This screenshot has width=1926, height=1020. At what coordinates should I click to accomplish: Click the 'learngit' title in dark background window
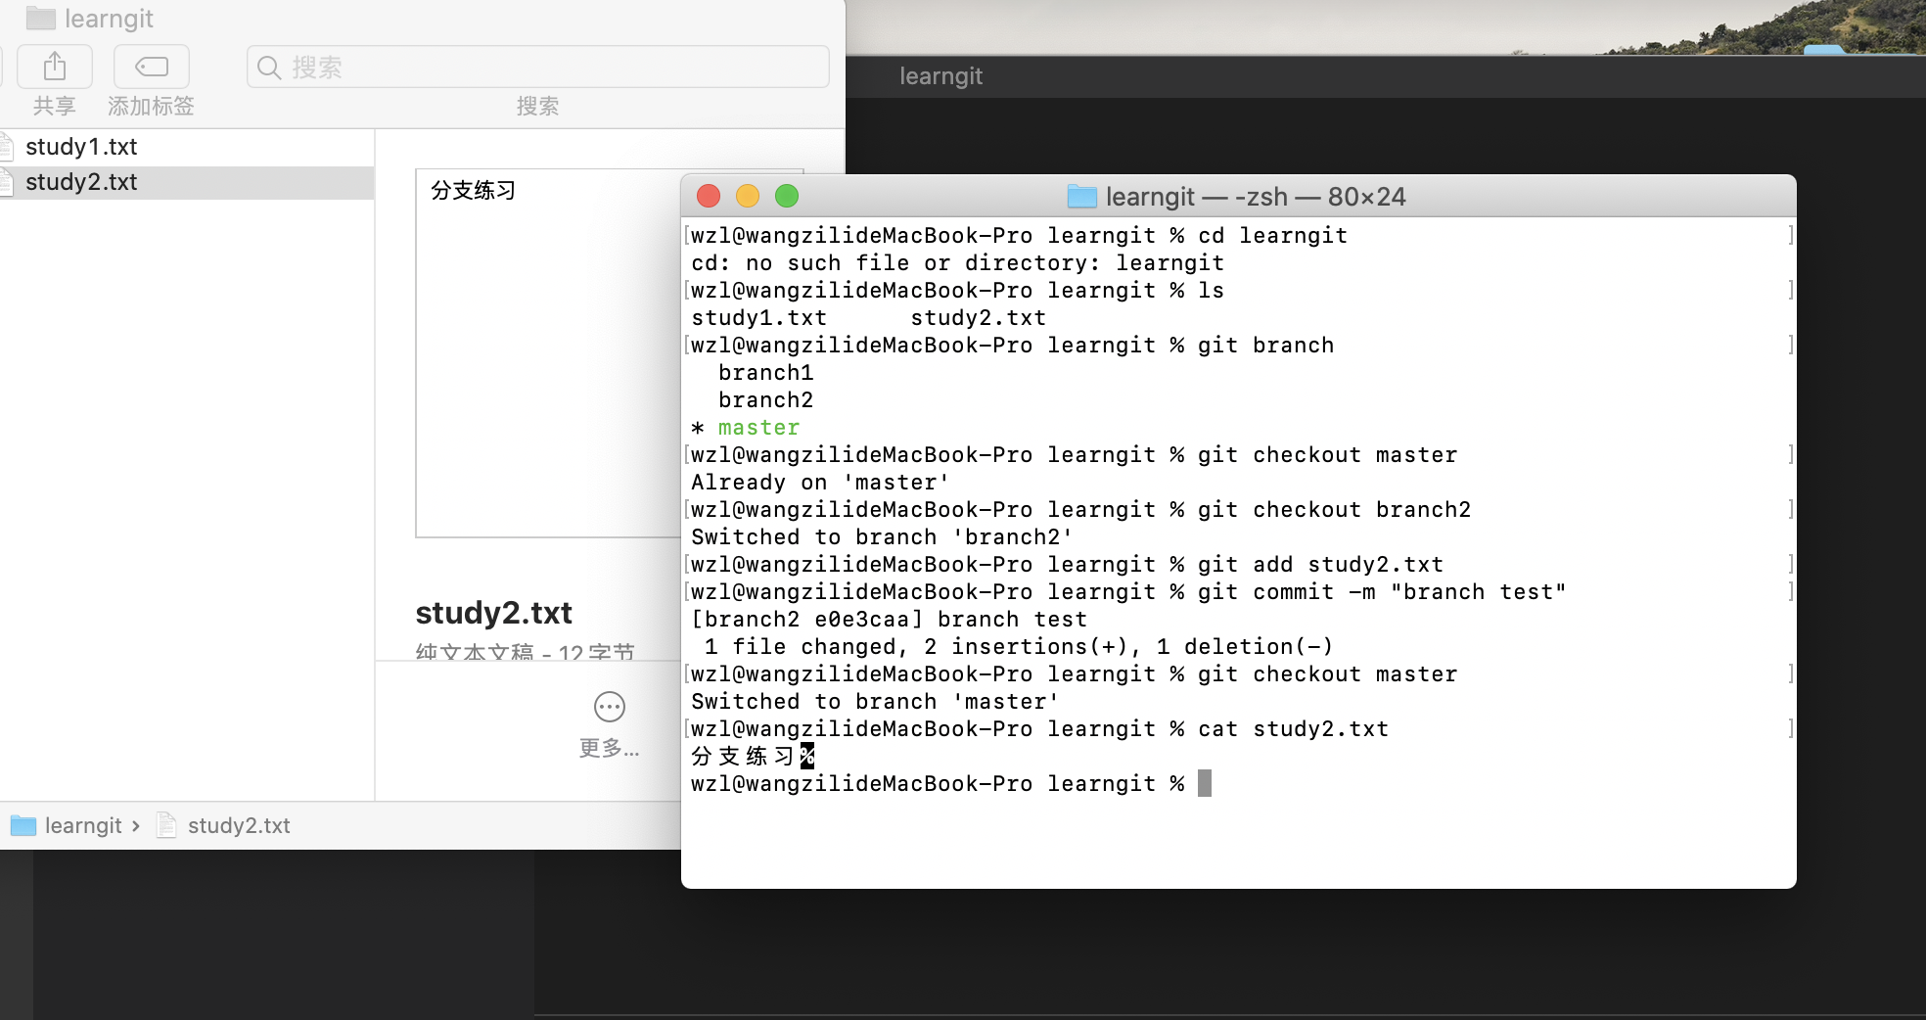point(940,76)
